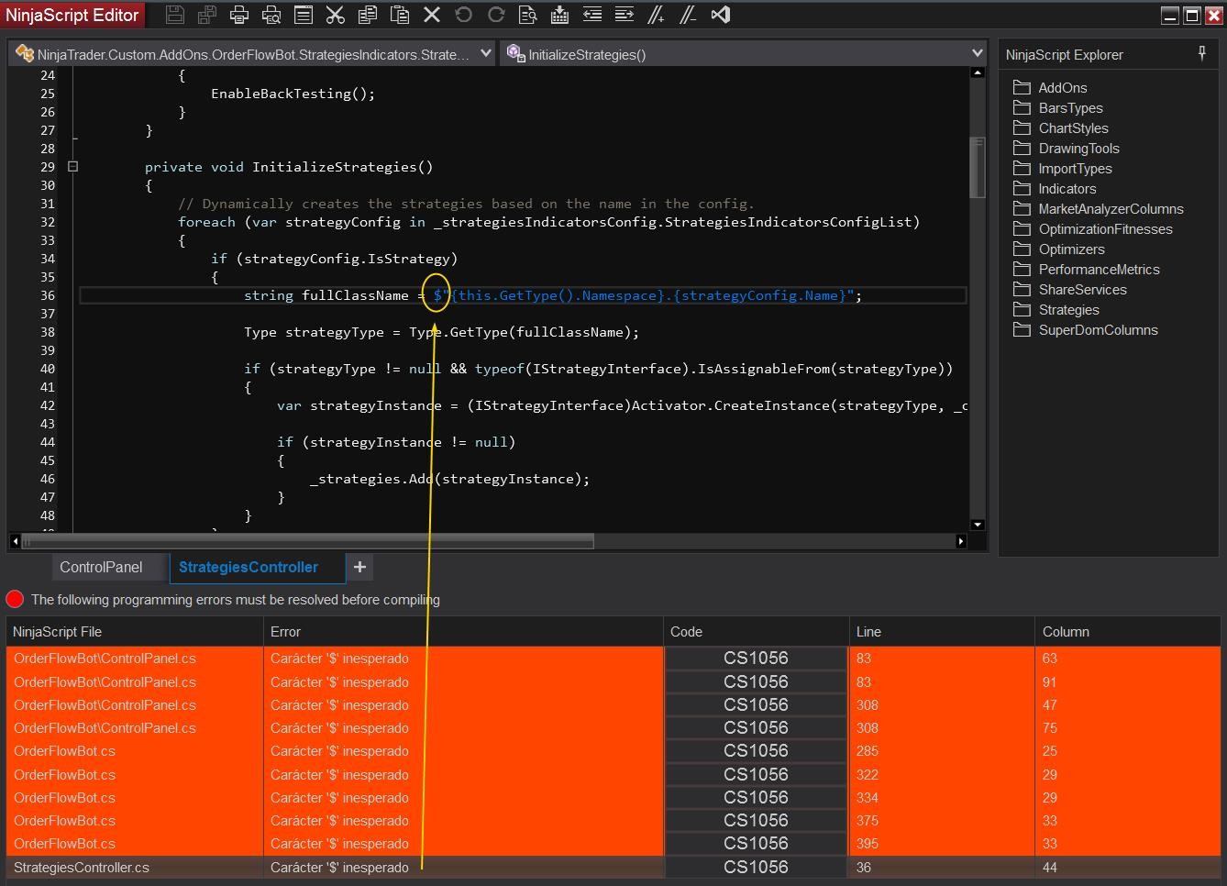
Task: Click the Print toolbar icon
Action: click(x=239, y=15)
